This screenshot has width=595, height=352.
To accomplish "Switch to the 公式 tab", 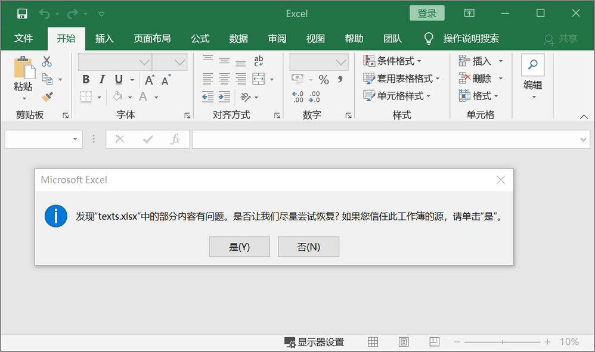I will click(x=200, y=38).
